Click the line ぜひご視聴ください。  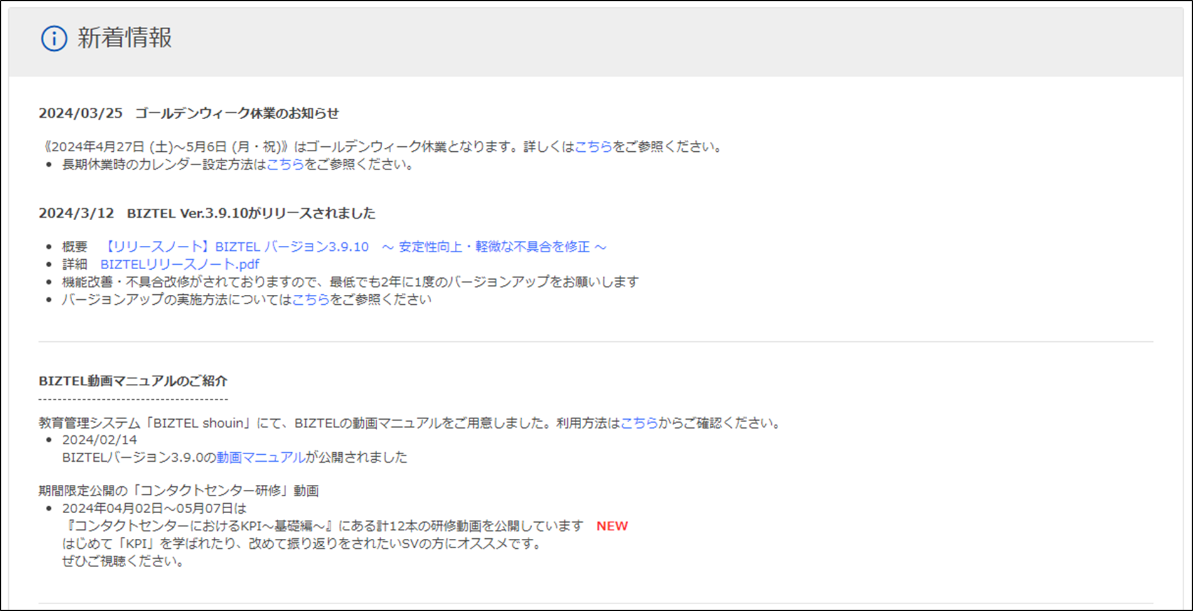click(124, 561)
